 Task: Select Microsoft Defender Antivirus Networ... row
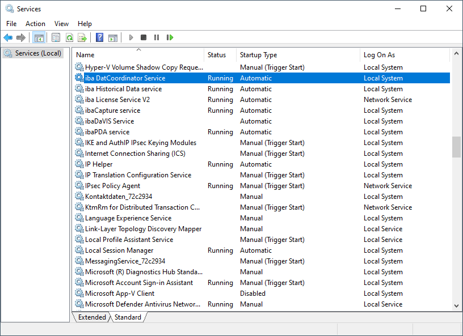[x=262, y=304]
